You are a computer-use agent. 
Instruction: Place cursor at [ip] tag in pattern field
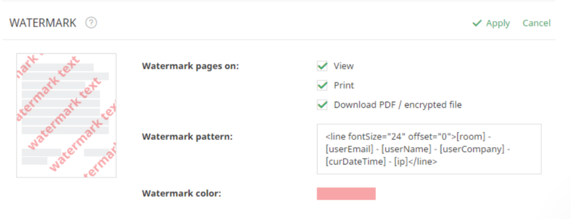click(401, 162)
